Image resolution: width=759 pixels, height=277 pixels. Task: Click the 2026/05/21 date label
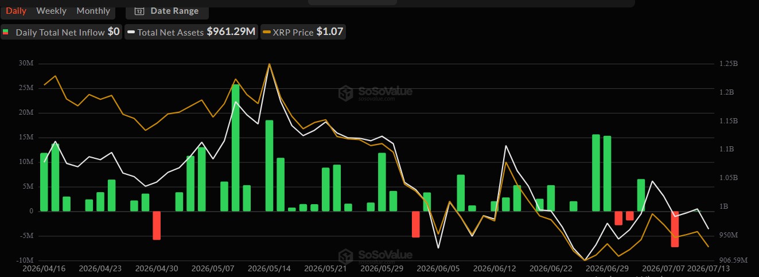tap(325, 268)
